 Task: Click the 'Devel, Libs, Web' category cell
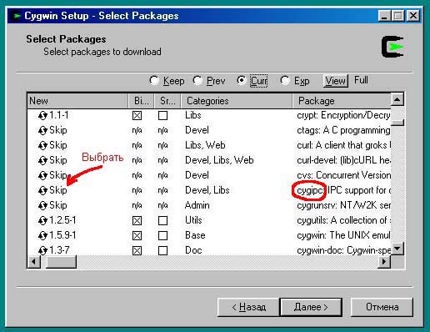(x=219, y=160)
